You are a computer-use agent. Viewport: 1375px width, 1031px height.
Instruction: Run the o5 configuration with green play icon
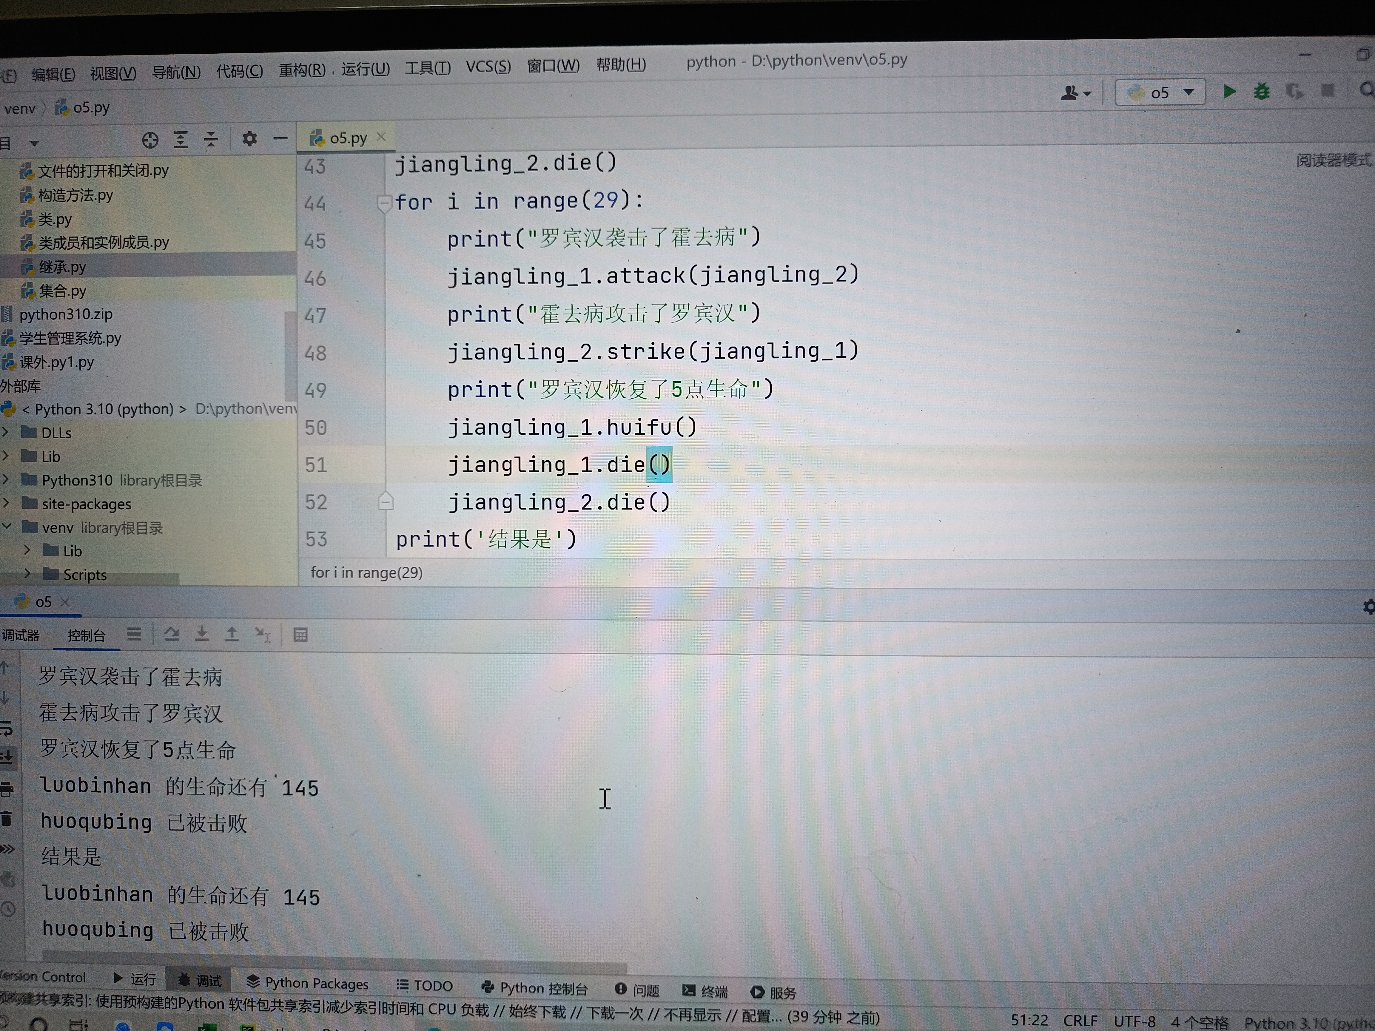[x=1228, y=91]
